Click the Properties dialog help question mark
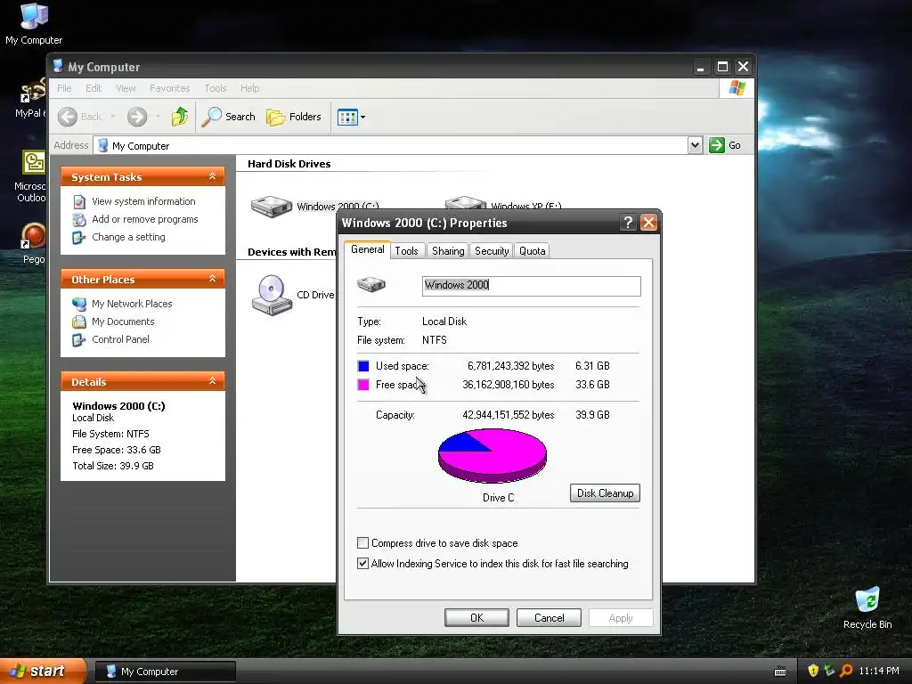Image resolution: width=912 pixels, height=684 pixels. 628,222
